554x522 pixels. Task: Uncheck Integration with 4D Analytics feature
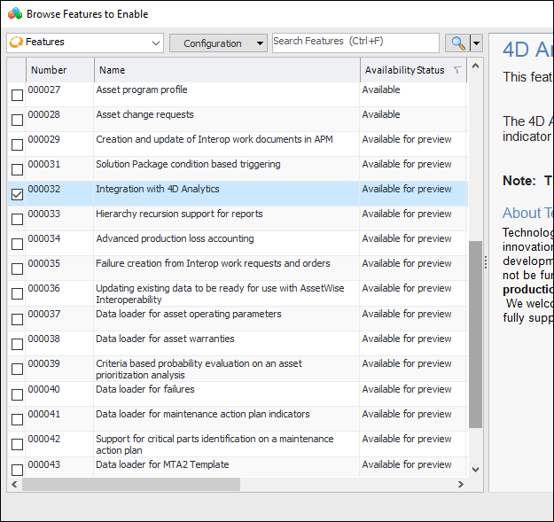click(x=17, y=194)
